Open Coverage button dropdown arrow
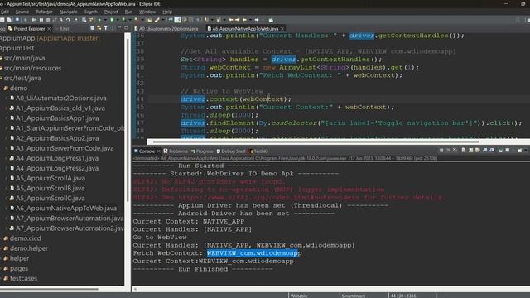 130,20
